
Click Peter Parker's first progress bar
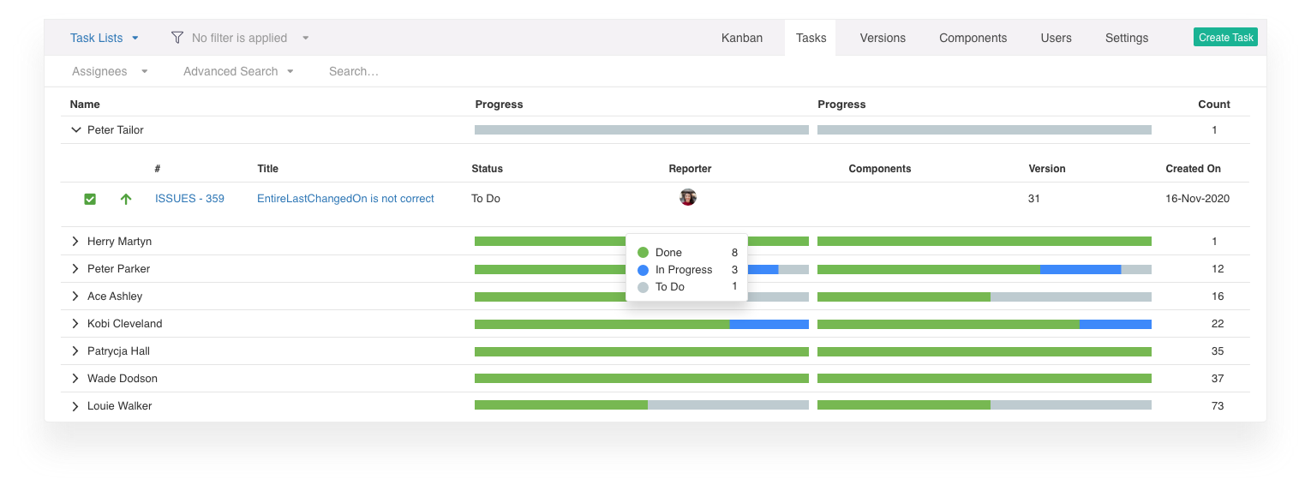[x=548, y=269]
